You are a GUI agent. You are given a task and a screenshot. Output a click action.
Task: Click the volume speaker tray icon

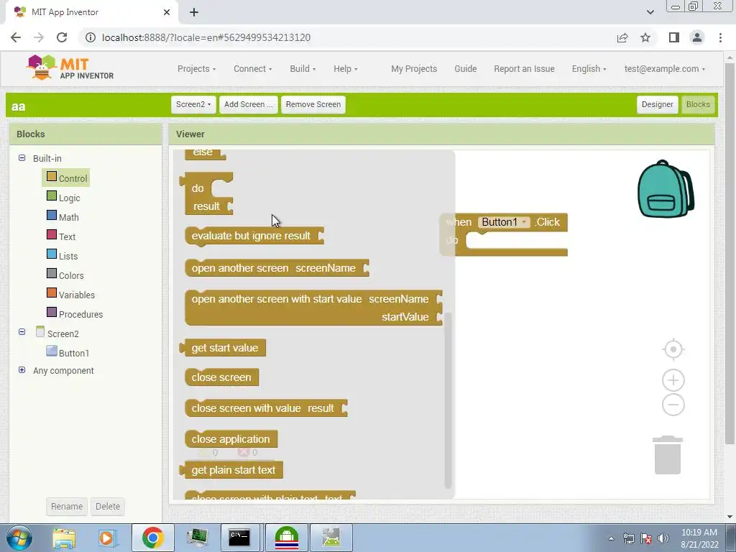(x=663, y=538)
